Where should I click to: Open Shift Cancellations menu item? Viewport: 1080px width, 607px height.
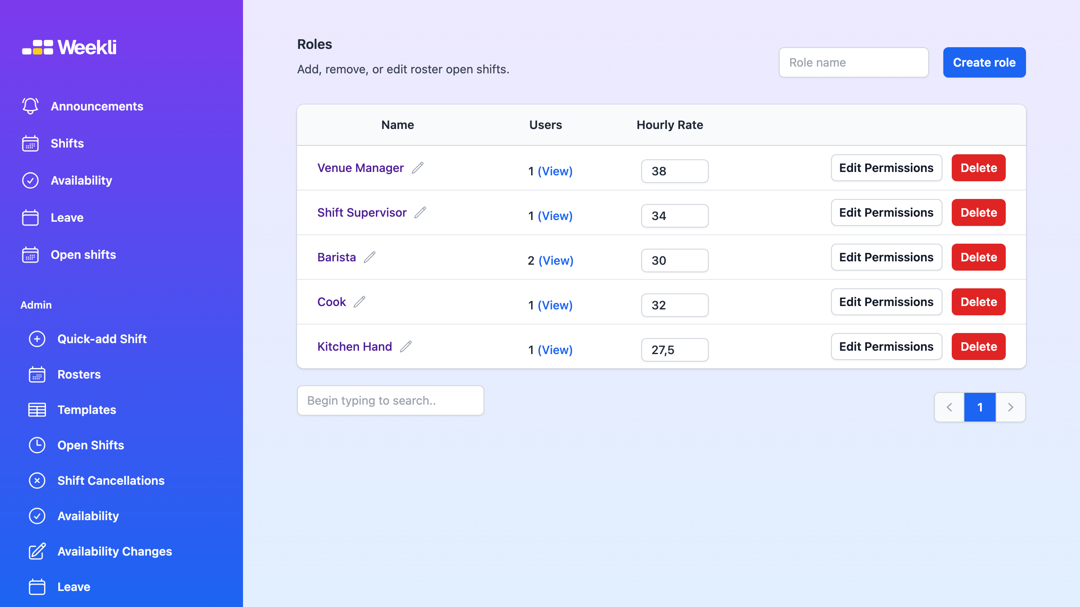coord(111,481)
